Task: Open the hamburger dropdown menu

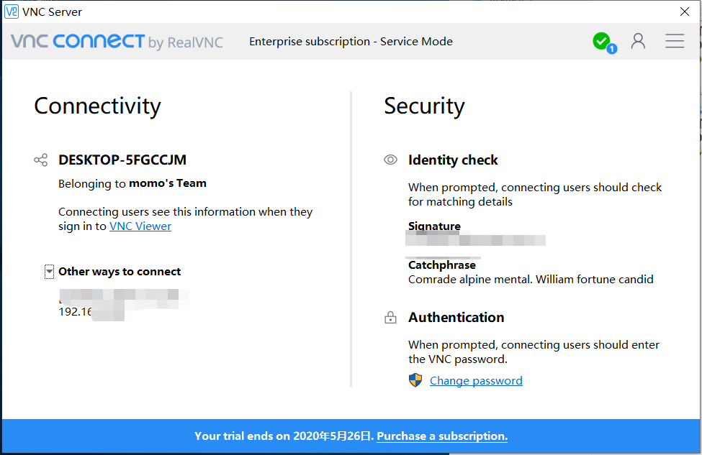Action: pos(675,41)
